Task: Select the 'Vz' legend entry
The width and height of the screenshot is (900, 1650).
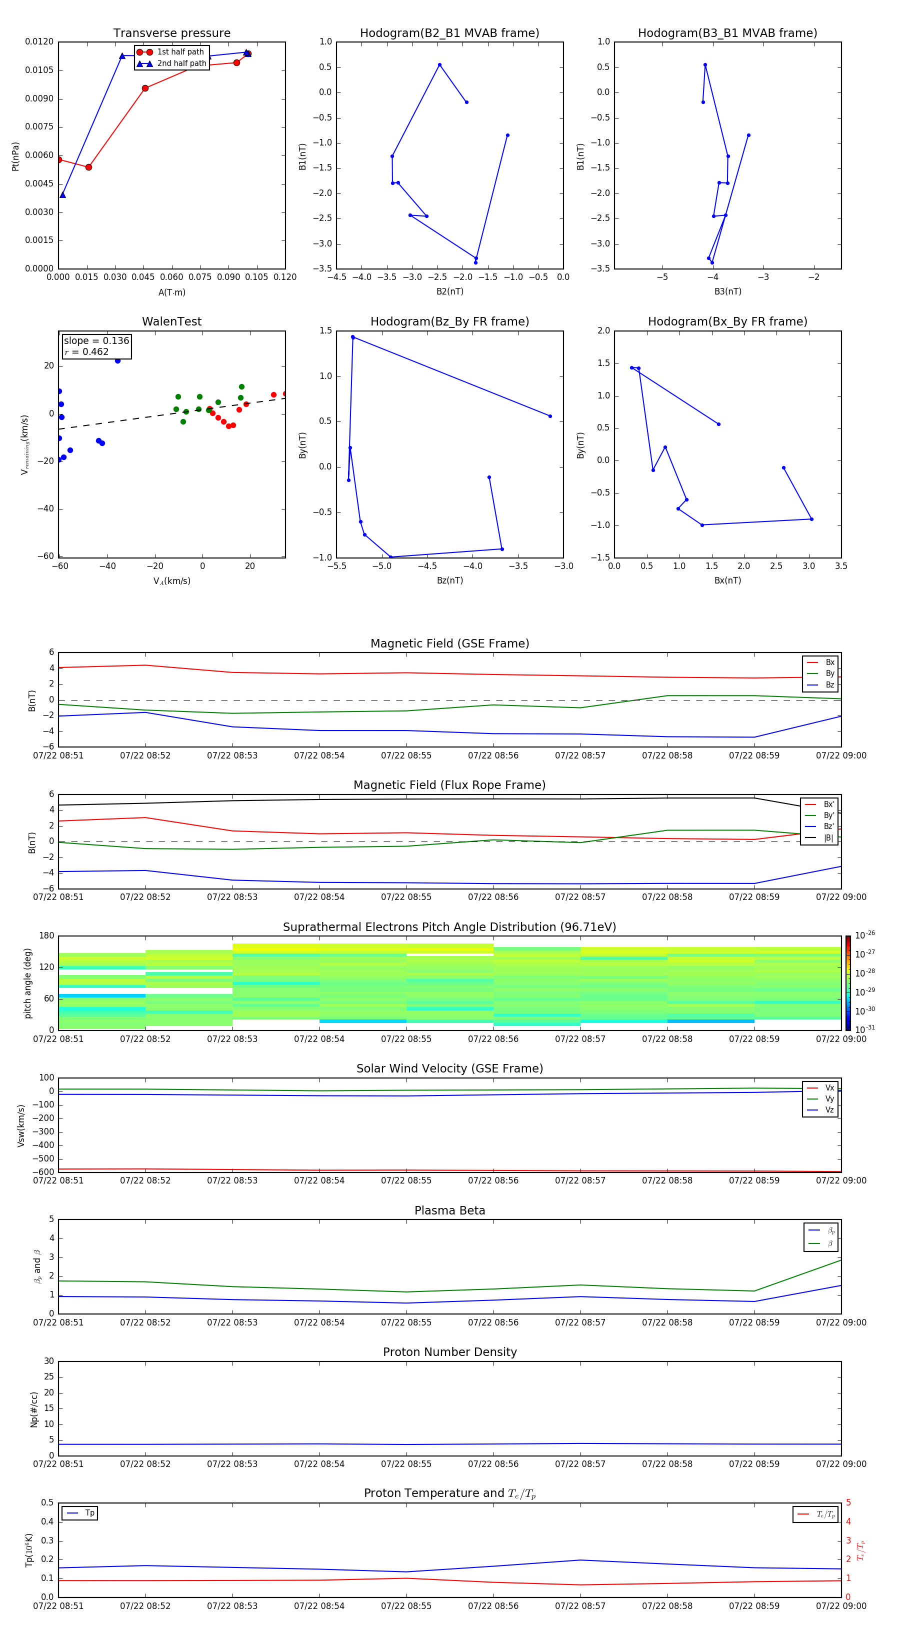Action: click(820, 1109)
